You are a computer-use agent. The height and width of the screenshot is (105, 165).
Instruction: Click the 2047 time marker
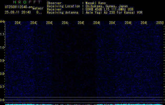click(x=112, y=23)
